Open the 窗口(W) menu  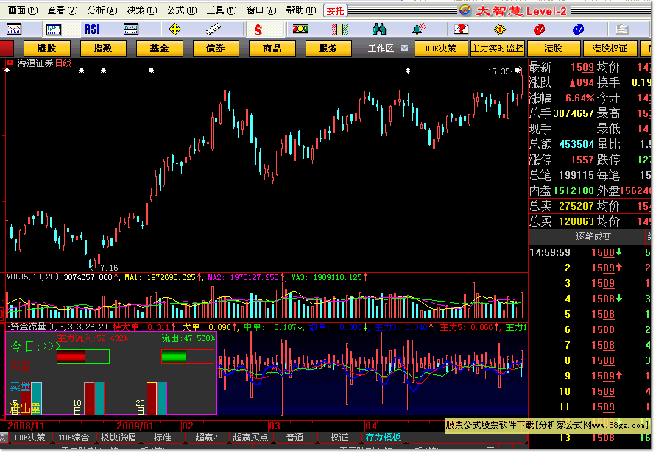pos(261,10)
